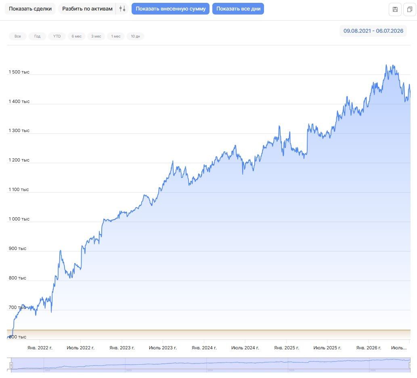This screenshot has width=417, height=378.
Task: Click the candlestick chart type icon
Action: point(122,9)
